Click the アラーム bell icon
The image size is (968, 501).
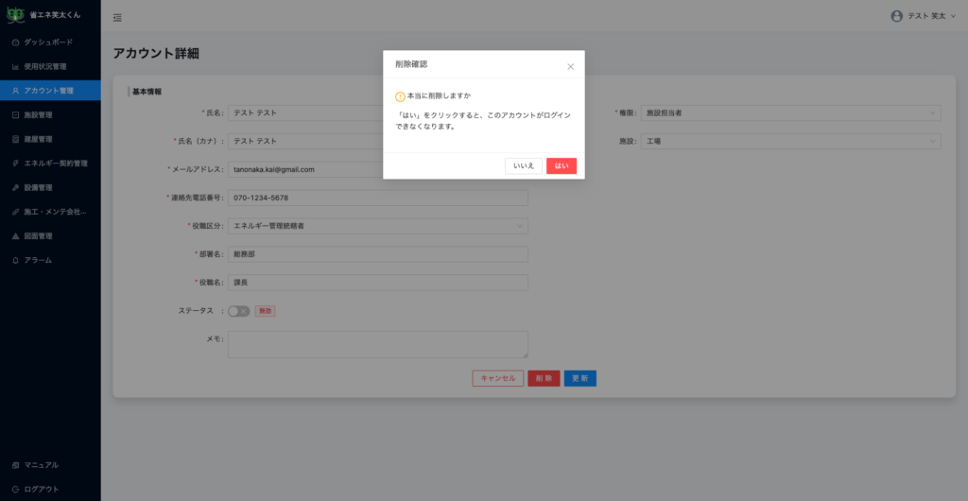[x=15, y=260]
